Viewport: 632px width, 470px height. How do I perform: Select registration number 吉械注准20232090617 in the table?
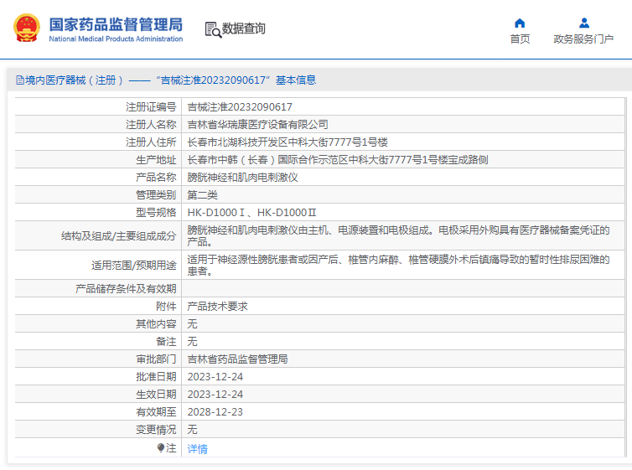pyautogui.click(x=240, y=106)
